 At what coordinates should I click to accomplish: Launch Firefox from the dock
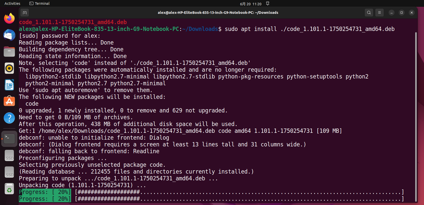click(9, 18)
